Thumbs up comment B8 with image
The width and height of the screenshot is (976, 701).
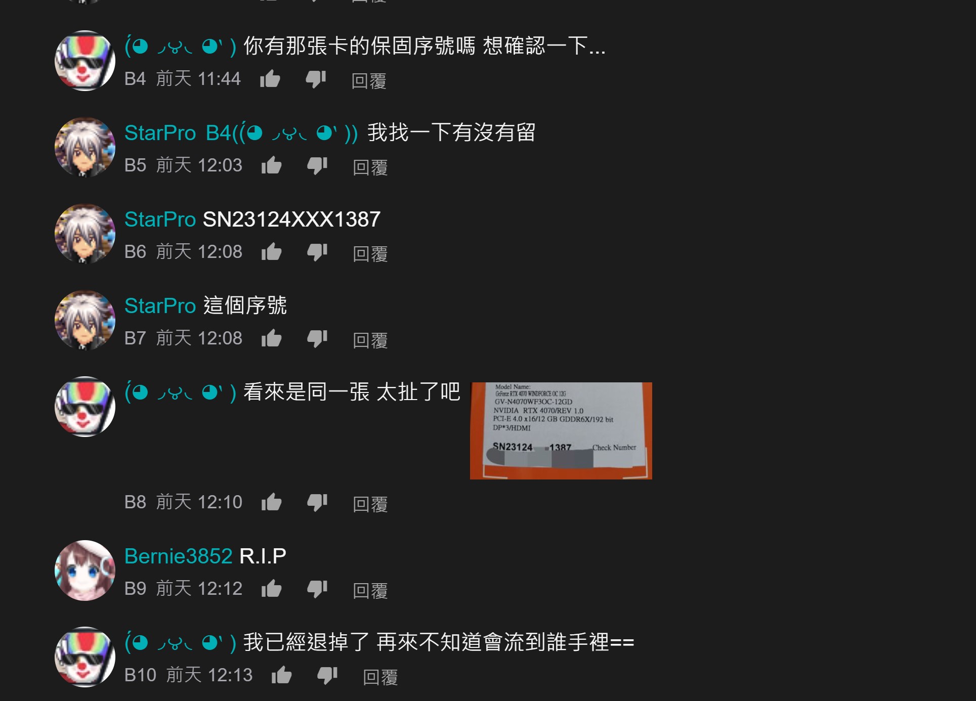[x=272, y=503]
